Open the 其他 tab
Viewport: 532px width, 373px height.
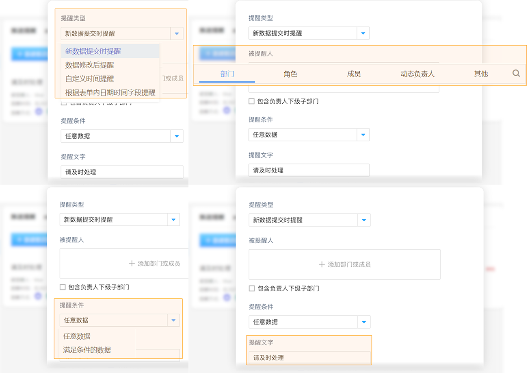[x=481, y=74]
